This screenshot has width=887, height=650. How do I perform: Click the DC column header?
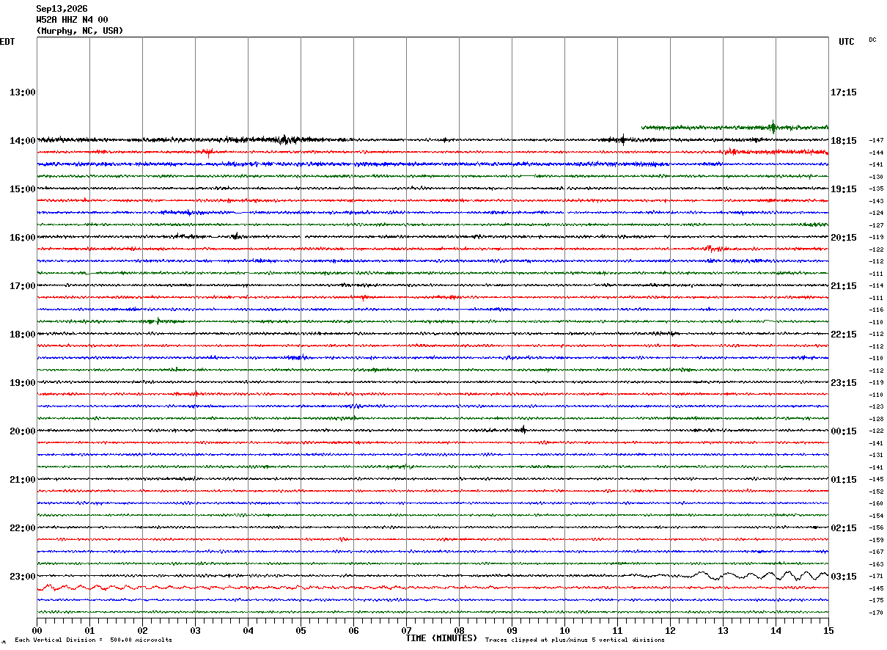pos(872,40)
